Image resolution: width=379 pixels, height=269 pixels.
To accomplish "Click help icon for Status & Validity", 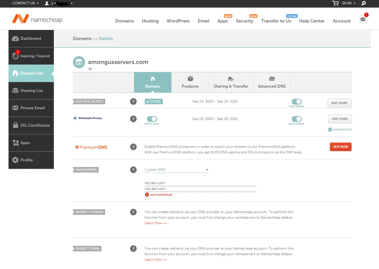I will pos(133,102).
